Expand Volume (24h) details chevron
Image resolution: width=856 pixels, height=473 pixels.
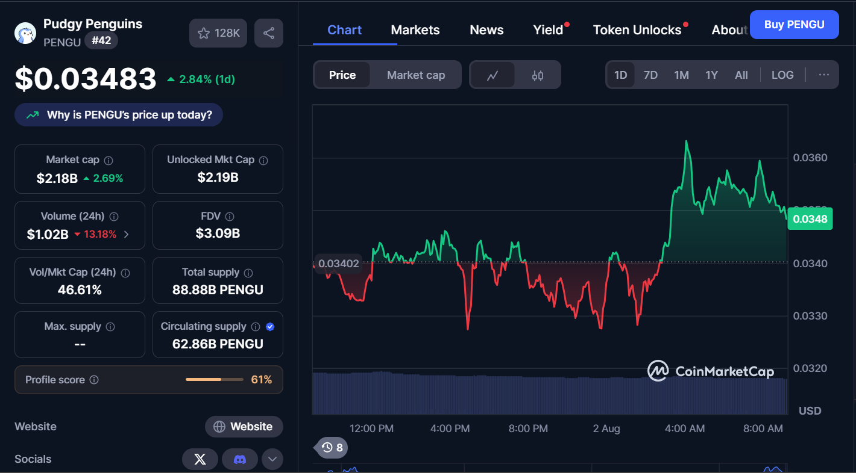click(126, 234)
